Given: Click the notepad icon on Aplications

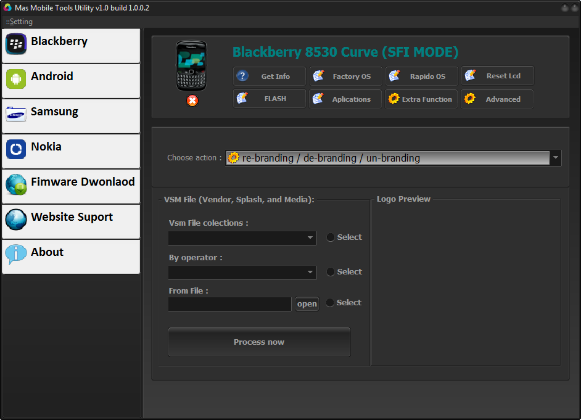Looking at the screenshot, I should (x=318, y=99).
